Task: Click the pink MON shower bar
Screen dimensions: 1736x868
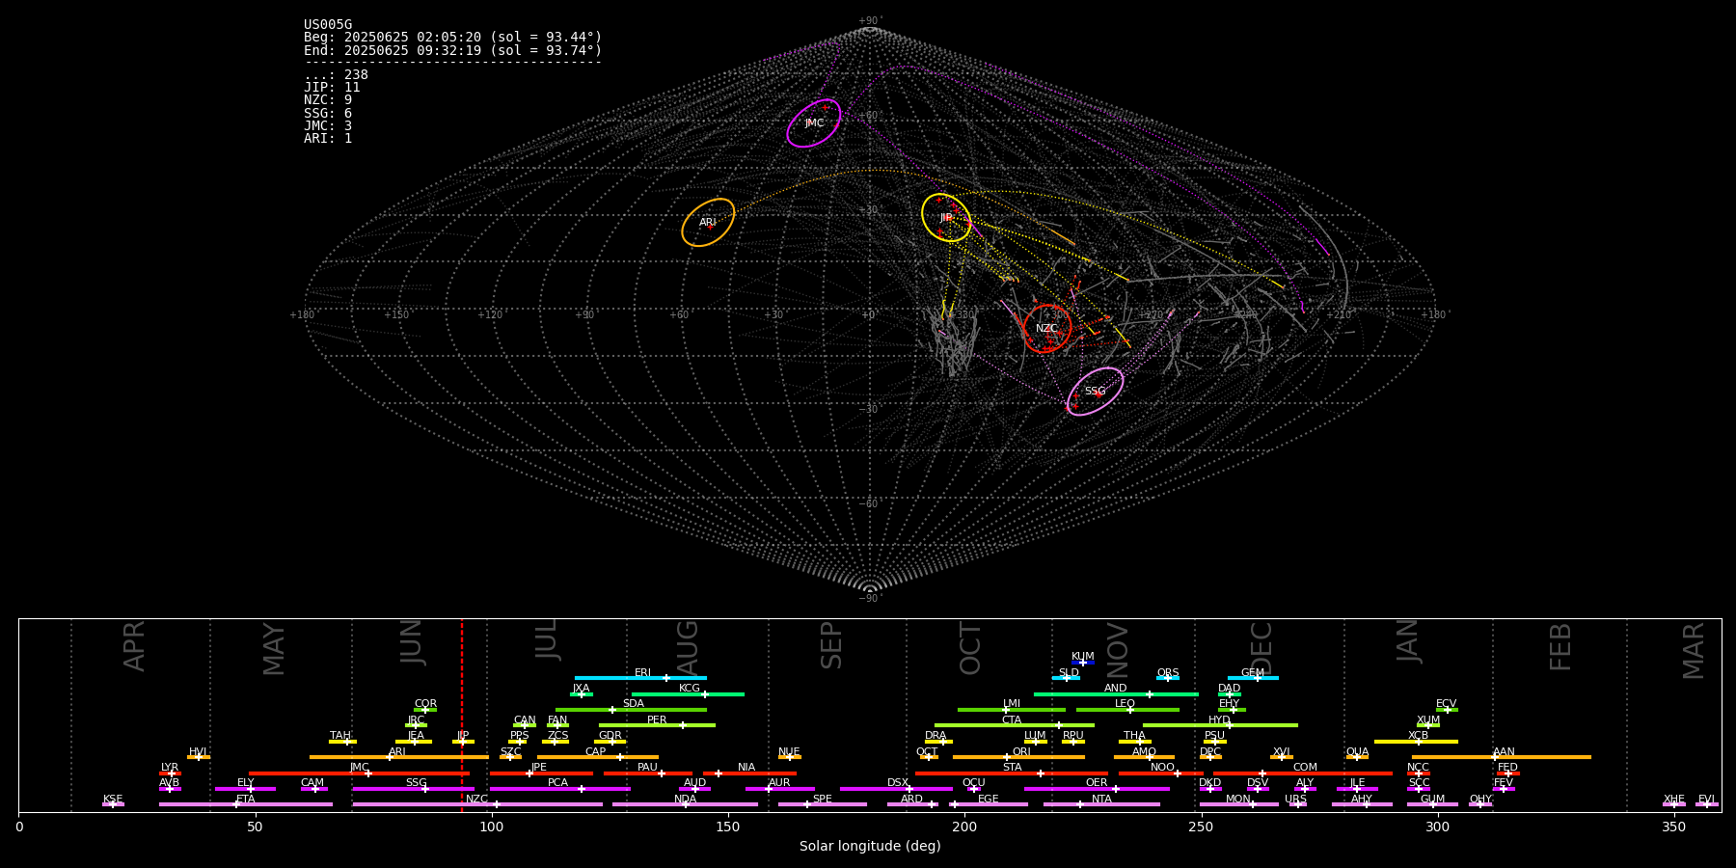Action: 1238,804
